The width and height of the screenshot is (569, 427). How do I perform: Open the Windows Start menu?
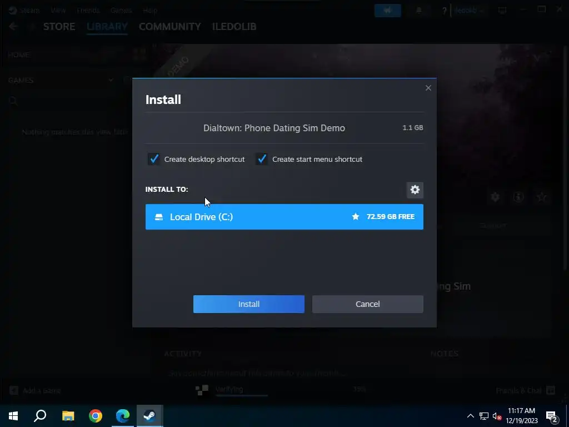(x=13, y=416)
